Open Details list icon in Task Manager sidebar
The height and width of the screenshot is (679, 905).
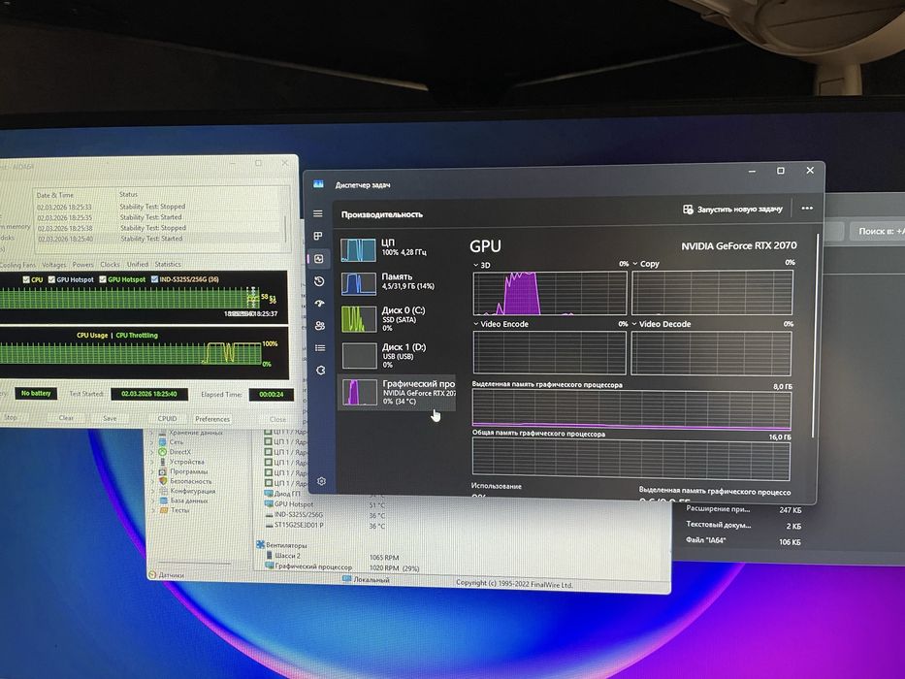pos(320,347)
